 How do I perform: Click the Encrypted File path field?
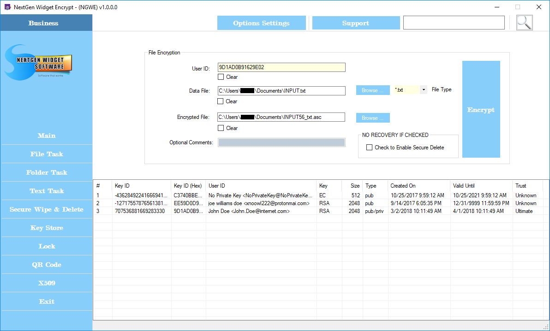point(281,117)
